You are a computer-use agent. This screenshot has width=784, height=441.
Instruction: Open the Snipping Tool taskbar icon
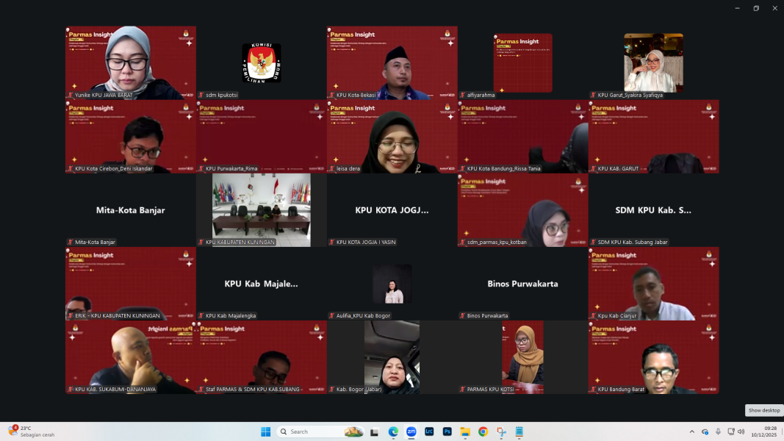[x=501, y=431]
